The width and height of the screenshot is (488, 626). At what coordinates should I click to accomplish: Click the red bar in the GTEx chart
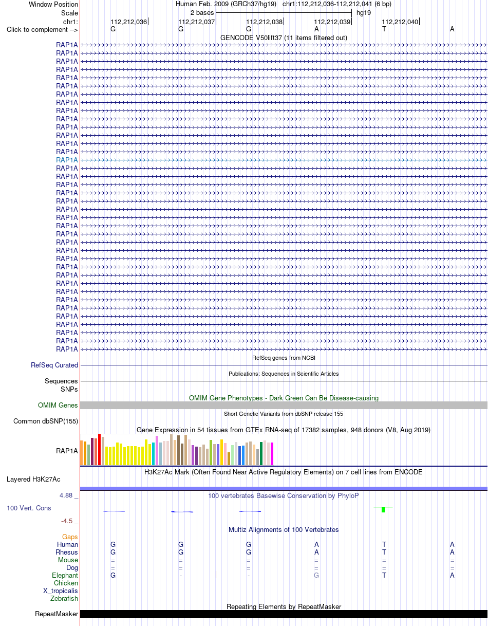coord(100,450)
